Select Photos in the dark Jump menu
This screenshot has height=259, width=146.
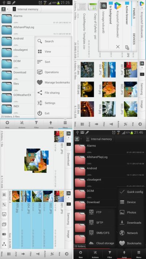pyautogui.click(x=131, y=212)
